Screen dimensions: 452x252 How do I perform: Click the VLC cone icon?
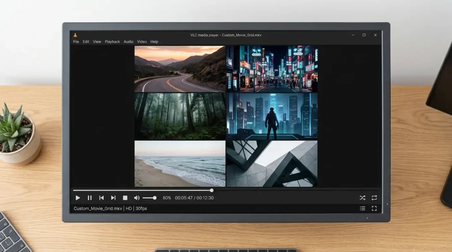[75, 35]
